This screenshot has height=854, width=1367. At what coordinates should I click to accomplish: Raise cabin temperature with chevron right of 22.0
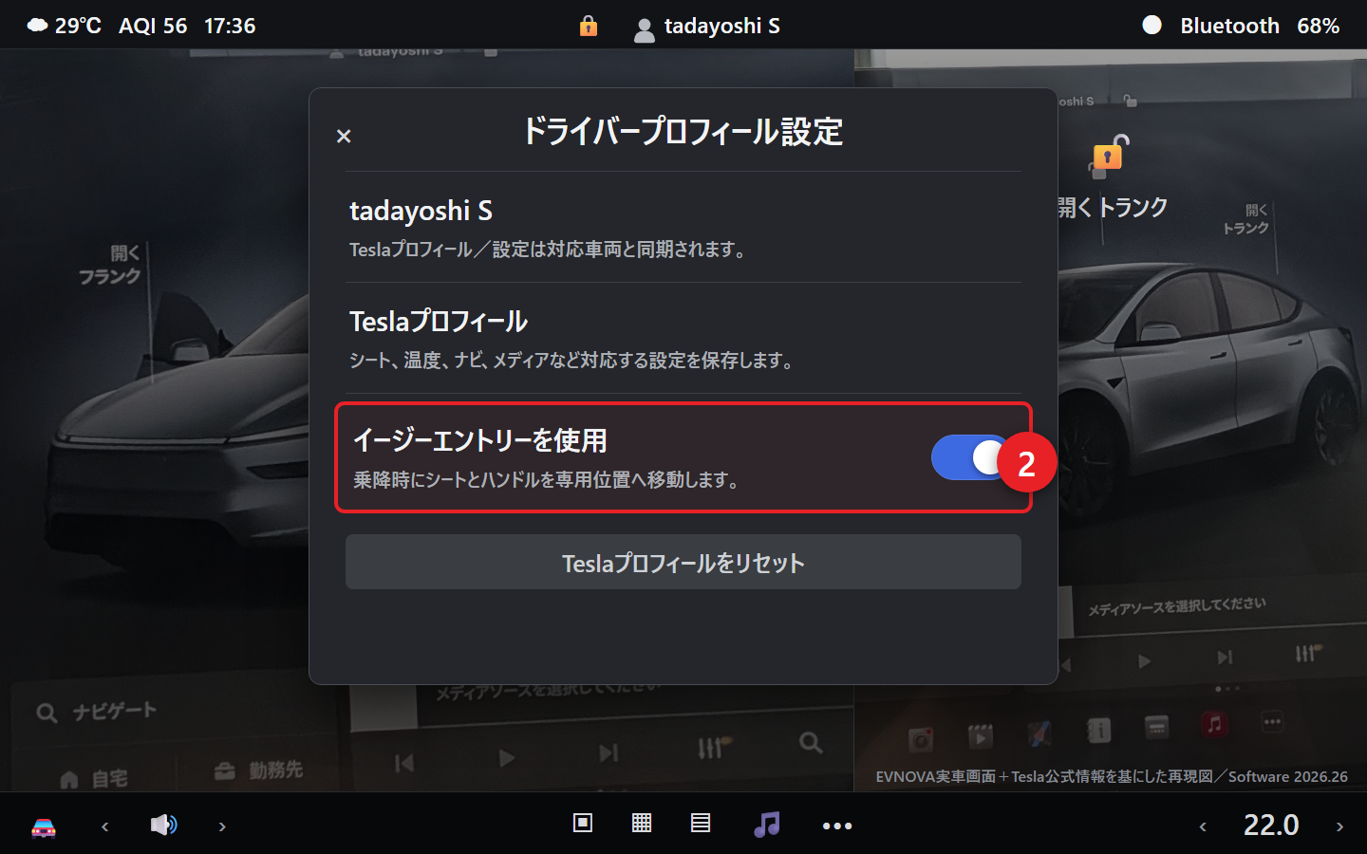pyautogui.click(x=1339, y=826)
